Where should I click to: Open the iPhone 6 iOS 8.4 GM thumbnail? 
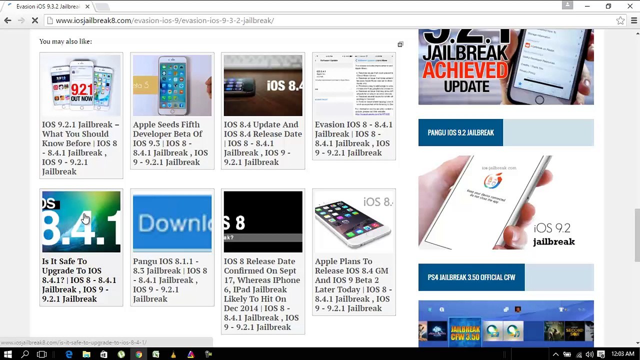(x=354, y=222)
